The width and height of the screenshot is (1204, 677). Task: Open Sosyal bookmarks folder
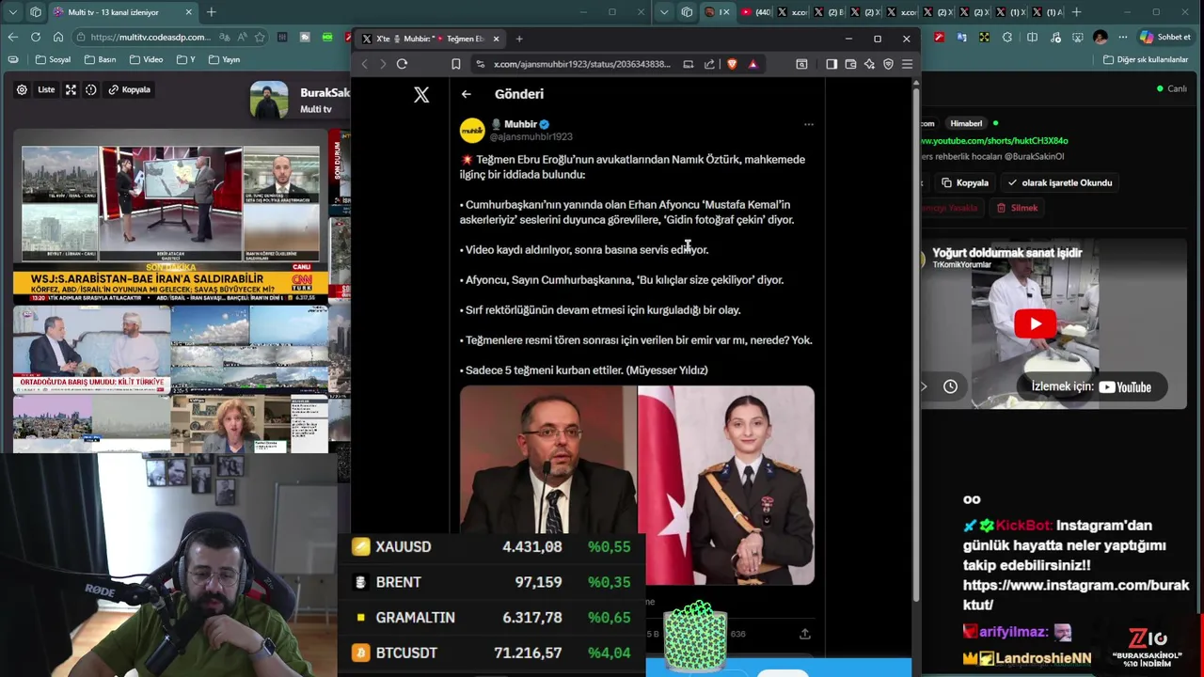coord(53,59)
